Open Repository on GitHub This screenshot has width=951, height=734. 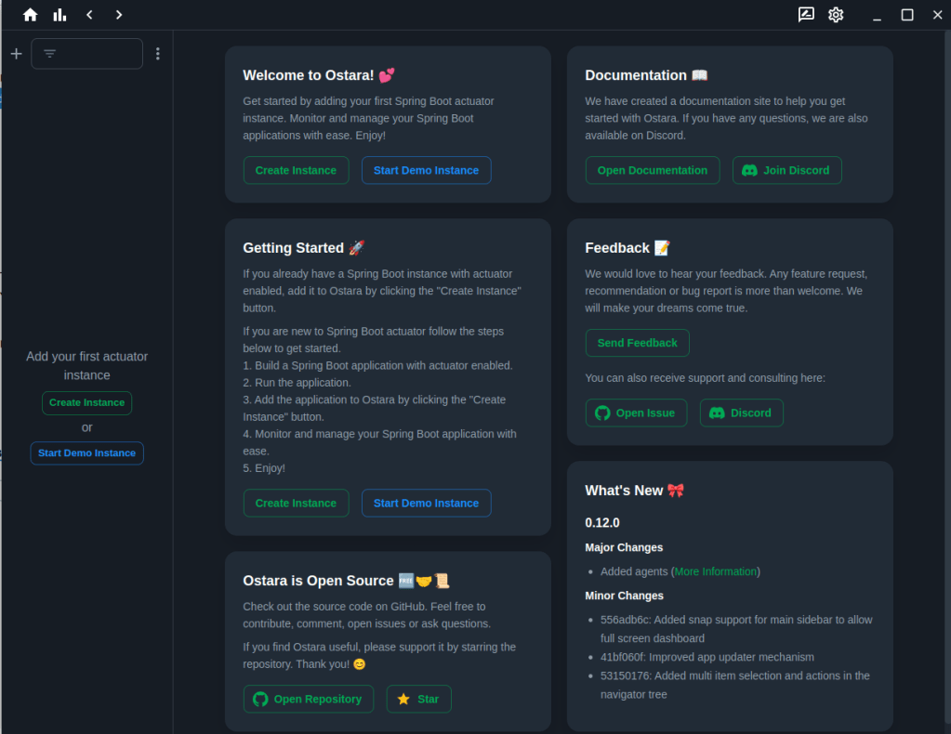pos(308,699)
